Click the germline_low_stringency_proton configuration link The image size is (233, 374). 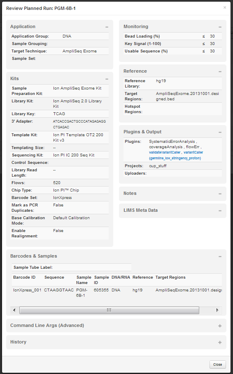click(x=175, y=158)
